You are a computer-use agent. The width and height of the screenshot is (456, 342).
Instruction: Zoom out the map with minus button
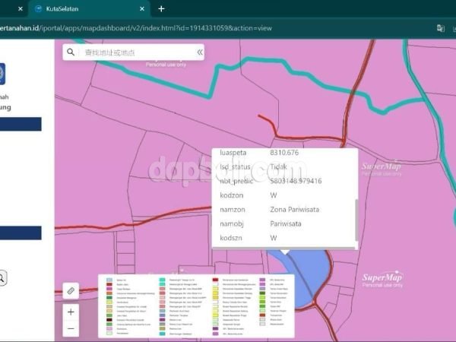tap(71, 328)
